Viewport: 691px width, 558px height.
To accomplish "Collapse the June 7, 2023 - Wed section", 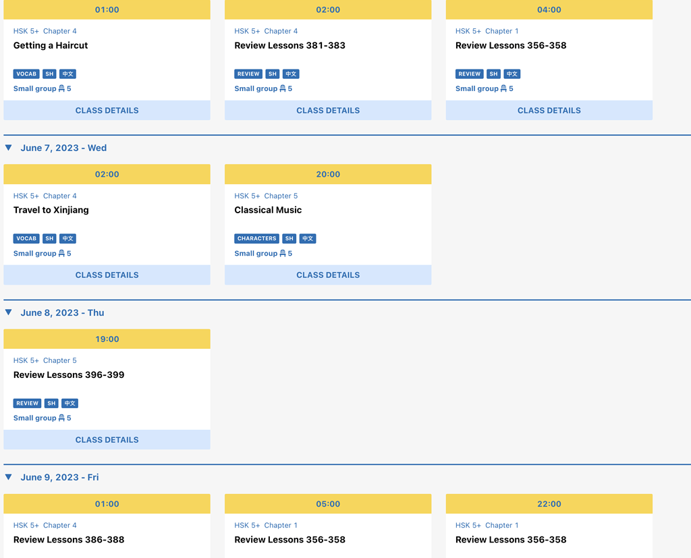I will [x=9, y=148].
